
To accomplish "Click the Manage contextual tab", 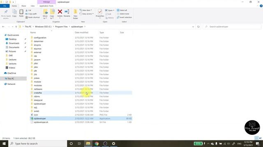I will (46, 2).
